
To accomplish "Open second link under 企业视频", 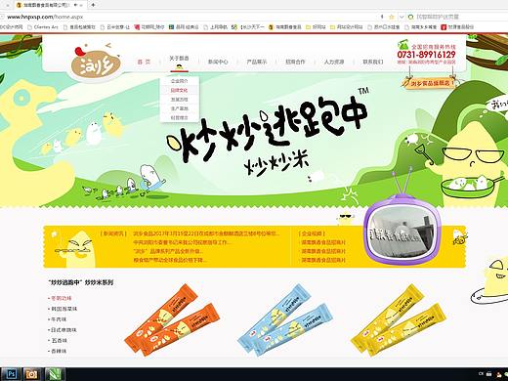I will [x=322, y=251].
